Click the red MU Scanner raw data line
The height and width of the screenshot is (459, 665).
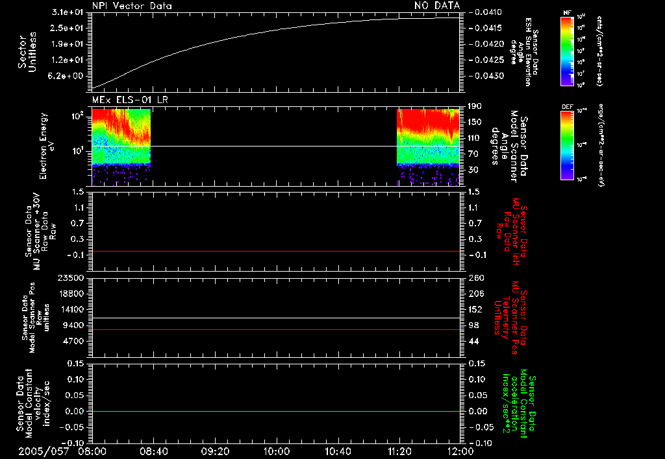276,251
